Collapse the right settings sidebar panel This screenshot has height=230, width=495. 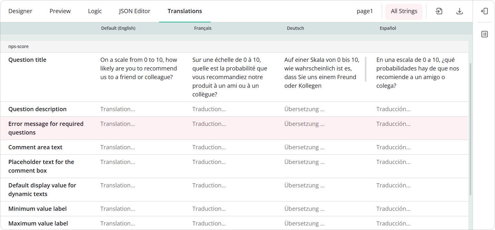(484, 11)
